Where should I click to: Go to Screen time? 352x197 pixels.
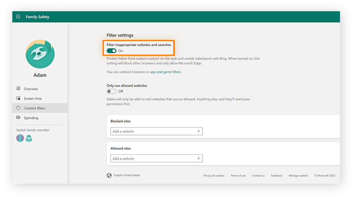click(x=33, y=98)
